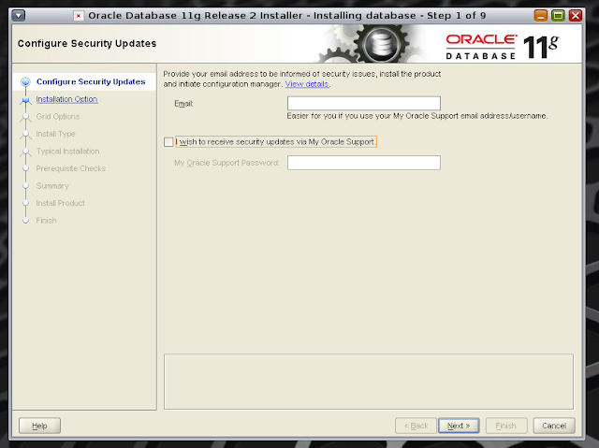Open the View details link
Screen dimensions: 599x448
coord(307,84)
